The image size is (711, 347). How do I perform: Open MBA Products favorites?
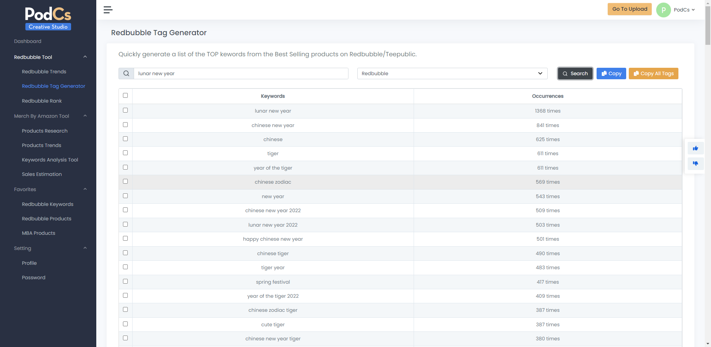pyautogui.click(x=39, y=233)
